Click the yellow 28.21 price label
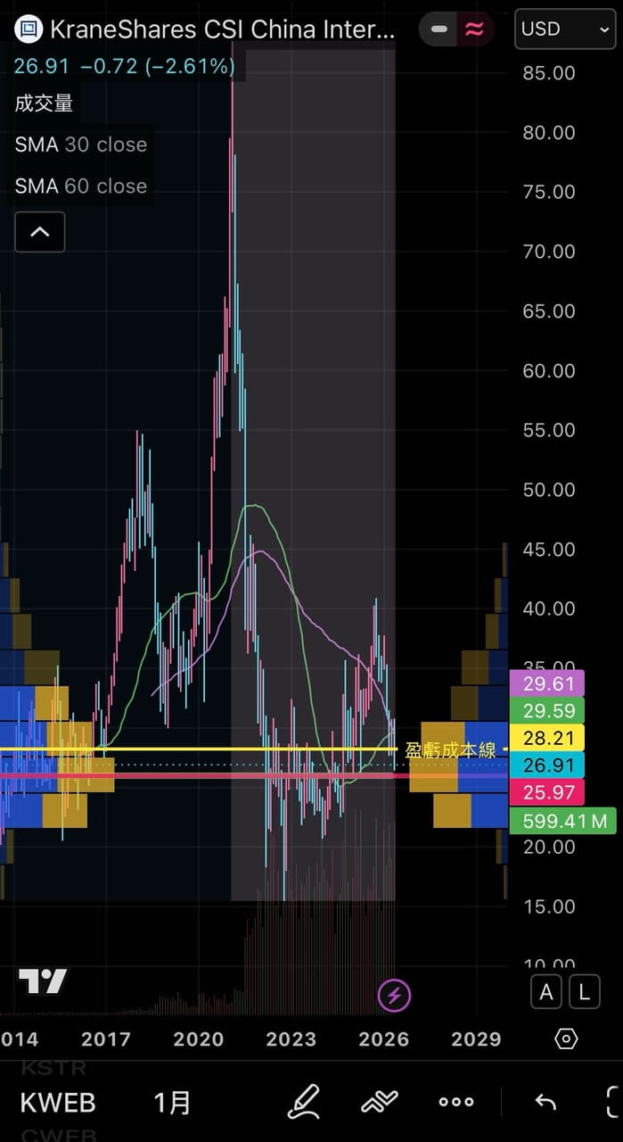 (545, 737)
